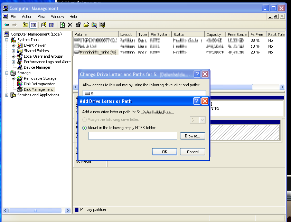Open the Help menu
The width and height of the screenshot is (291, 222).
pyautogui.click(x=73, y=17)
